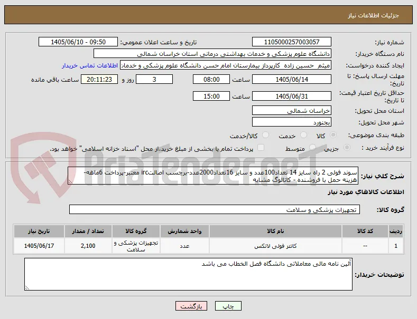The image size is (417, 319).
Task: Click the توضیحات خریدار notes textarea
Action: pos(188,274)
